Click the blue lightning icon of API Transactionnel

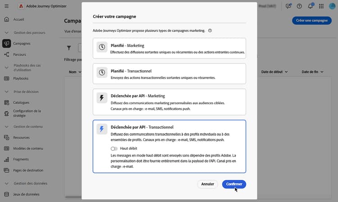[x=102, y=129]
